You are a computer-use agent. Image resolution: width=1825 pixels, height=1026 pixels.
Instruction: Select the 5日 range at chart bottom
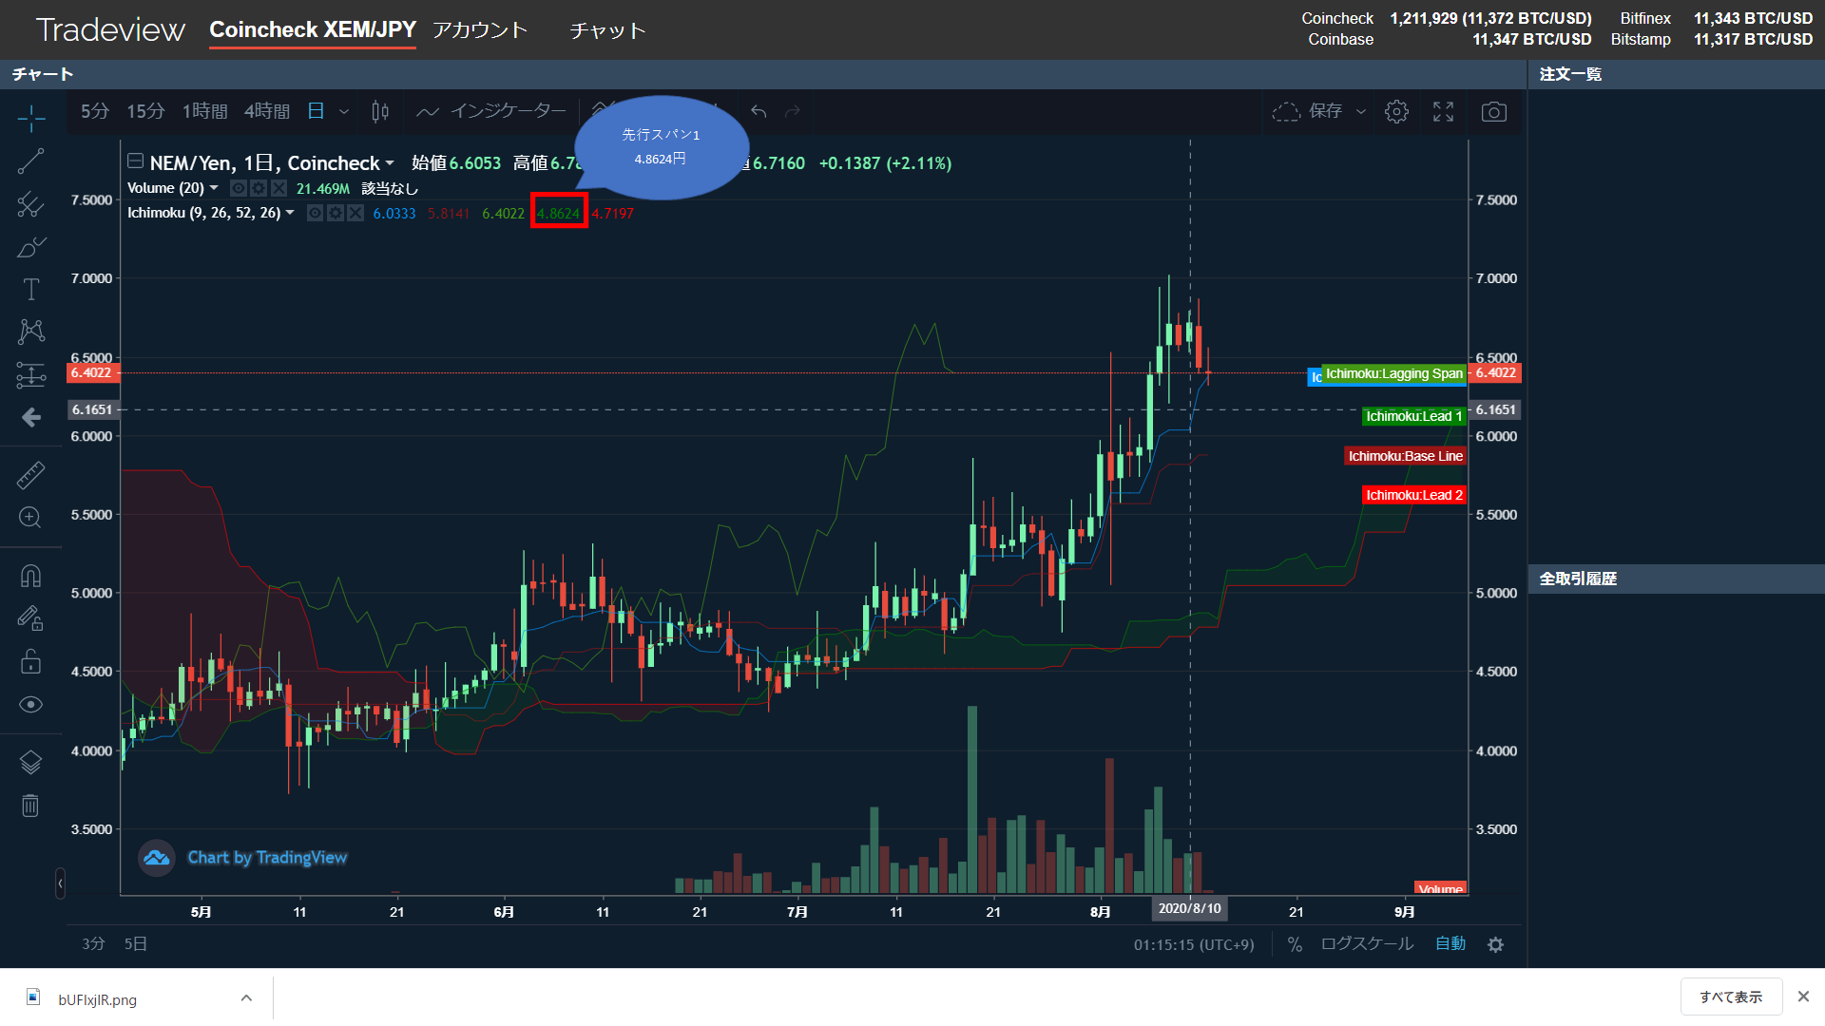(136, 944)
